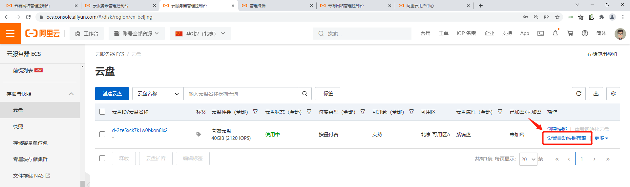Filter by 云盘状态 funnel icon

[x=309, y=112]
